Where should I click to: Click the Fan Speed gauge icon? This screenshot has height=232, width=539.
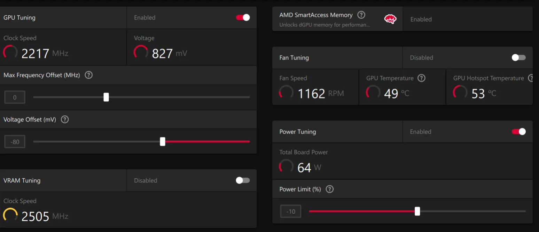coord(286,92)
